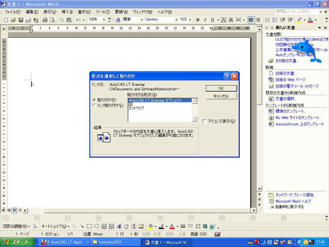
Task: Open the task pane title dropdown arrow
Action: (x=319, y=28)
